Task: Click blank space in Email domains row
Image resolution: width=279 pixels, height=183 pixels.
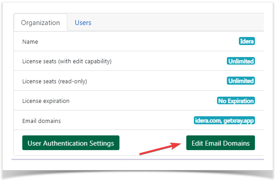Action: (127, 121)
